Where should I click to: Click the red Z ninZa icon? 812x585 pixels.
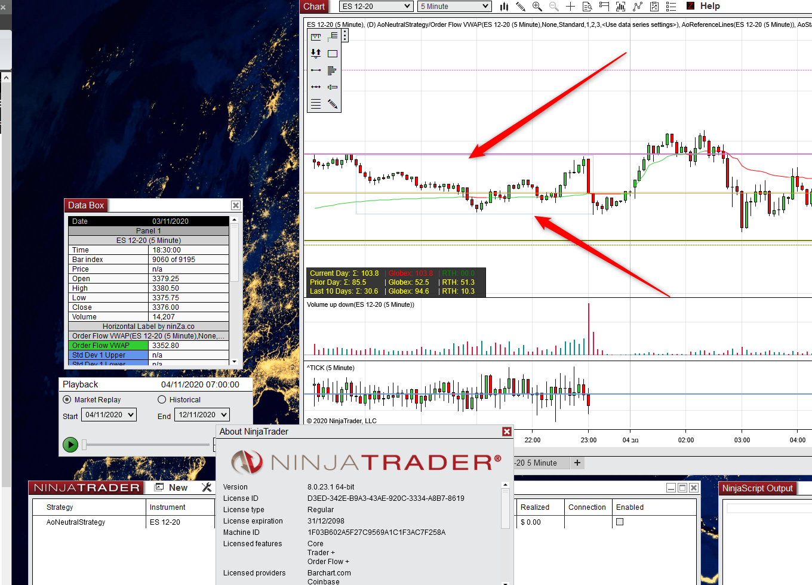(690, 6)
